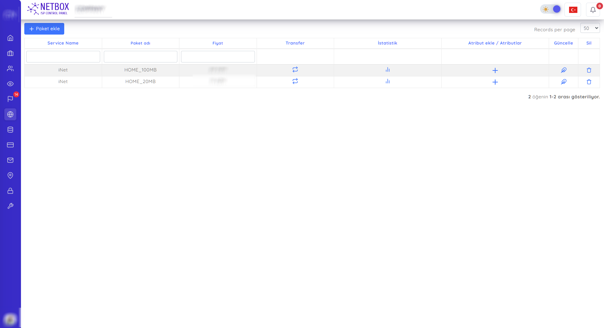This screenshot has width=604, height=328.
Task: Open the eye monitoring sidebar icon
Action: click(x=10, y=84)
